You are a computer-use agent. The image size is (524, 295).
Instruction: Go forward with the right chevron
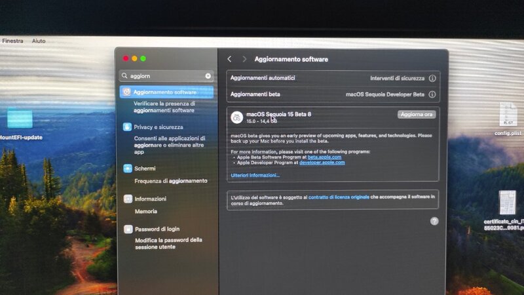click(x=244, y=59)
